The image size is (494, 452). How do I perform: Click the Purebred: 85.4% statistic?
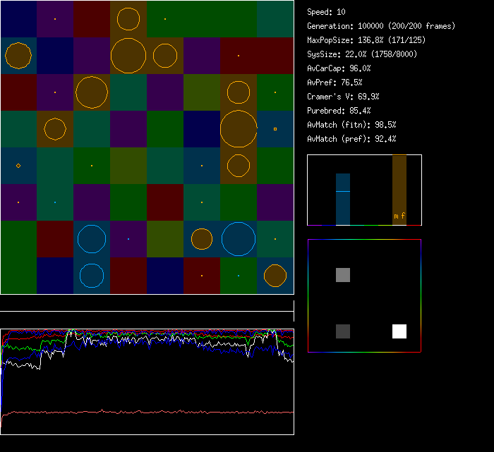tap(339, 111)
